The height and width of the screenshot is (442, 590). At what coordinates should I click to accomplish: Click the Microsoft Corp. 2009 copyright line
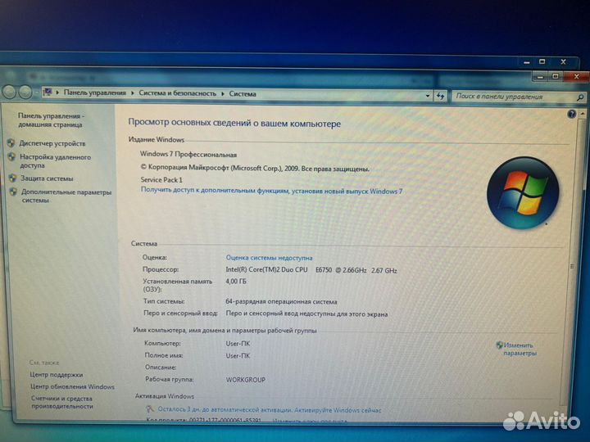(255, 168)
